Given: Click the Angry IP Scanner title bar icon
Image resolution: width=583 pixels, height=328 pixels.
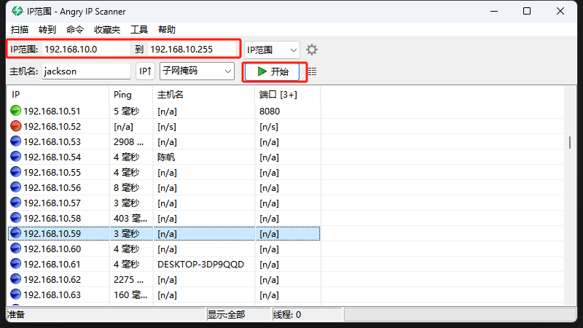Looking at the screenshot, I should pyautogui.click(x=16, y=11).
